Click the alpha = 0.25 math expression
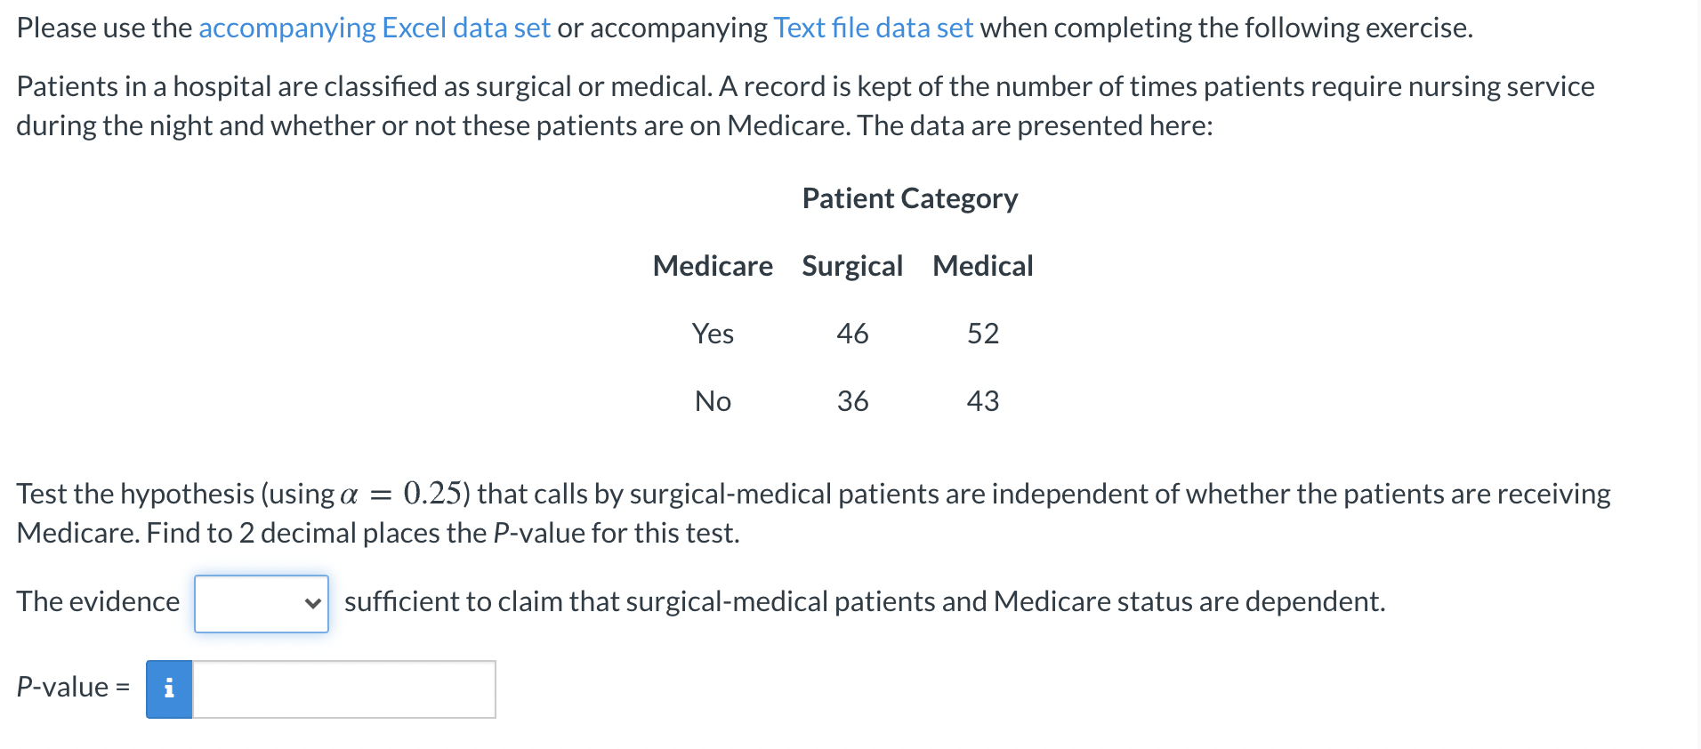This screenshot has height=749, width=1701. tap(401, 493)
